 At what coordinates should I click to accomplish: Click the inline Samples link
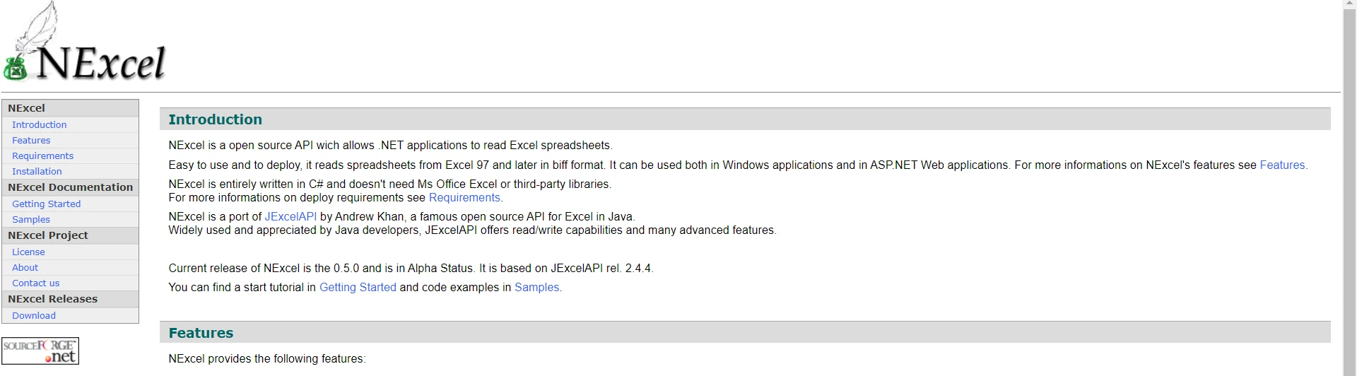(x=536, y=287)
